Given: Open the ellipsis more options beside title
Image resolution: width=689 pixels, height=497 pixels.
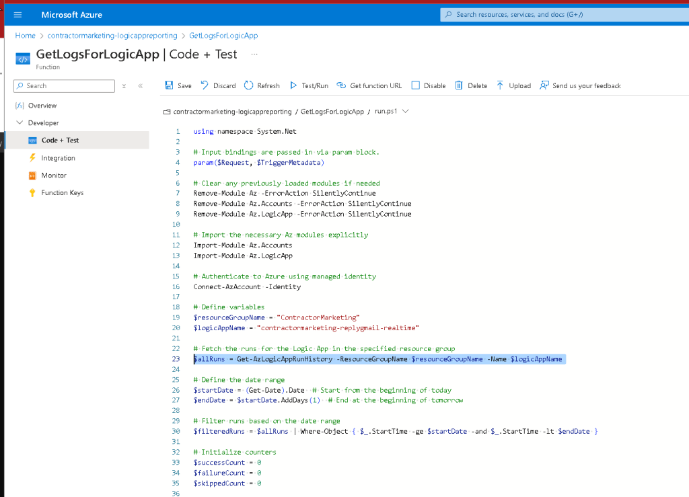Looking at the screenshot, I should tap(254, 54).
